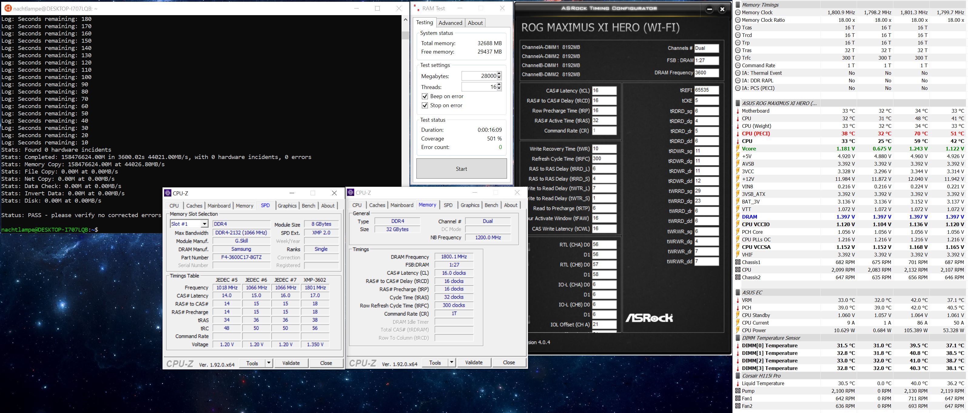Select the Testing tab in RAM Test
The width and height of the screenshot is (968, 413).
(x=424, y=22)
